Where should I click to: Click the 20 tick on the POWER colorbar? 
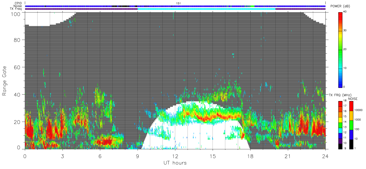tap(345, 49)
